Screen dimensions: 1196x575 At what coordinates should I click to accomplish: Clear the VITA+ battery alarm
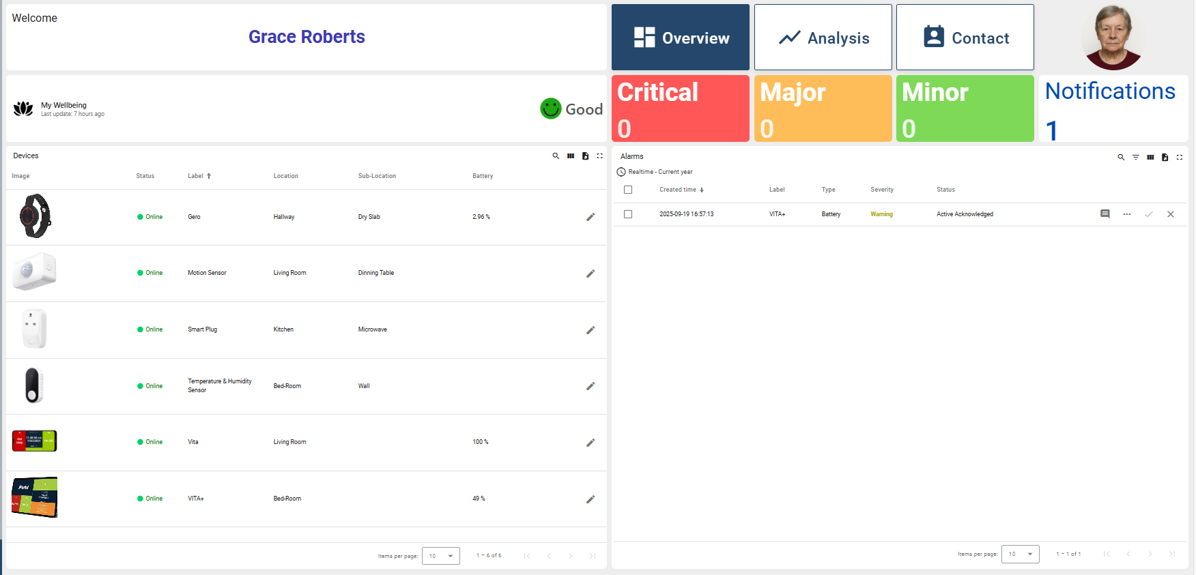(1170, 214)
